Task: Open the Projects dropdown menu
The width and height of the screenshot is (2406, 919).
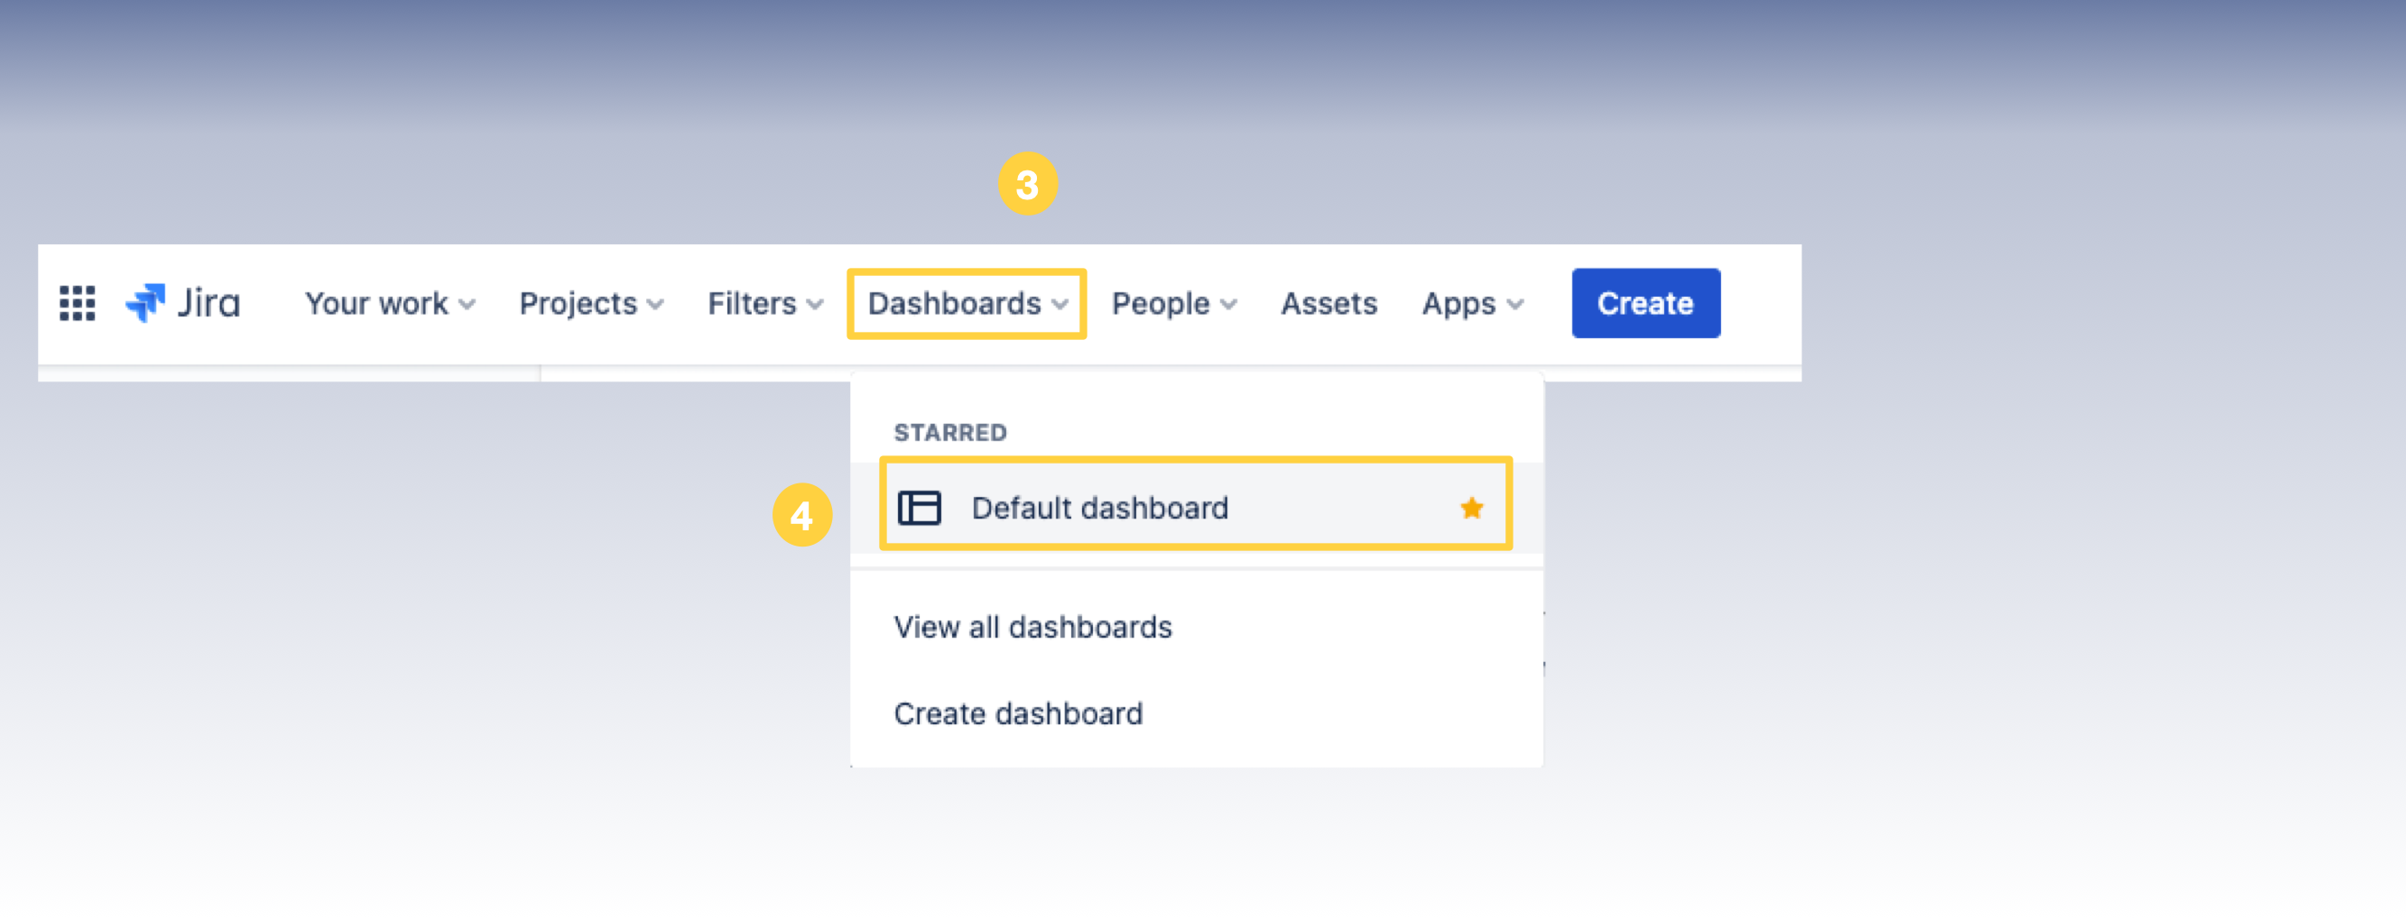Action: tap(590, 303)
